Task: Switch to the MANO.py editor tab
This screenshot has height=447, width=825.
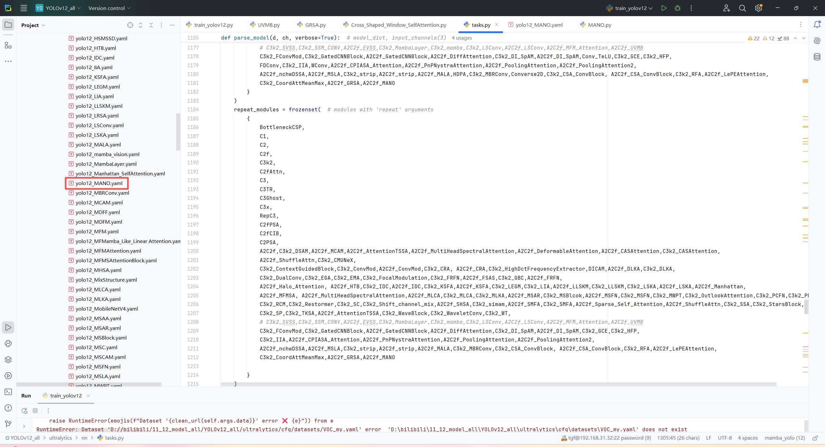Action: tap(596, 25)
